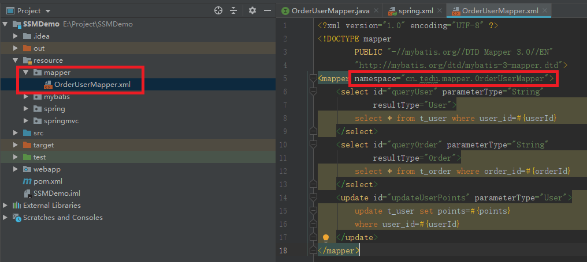Hide the Project panel with the minus icon
This screenshot has width=587, height=262.
pyautogui.click(x=268, y=10)
